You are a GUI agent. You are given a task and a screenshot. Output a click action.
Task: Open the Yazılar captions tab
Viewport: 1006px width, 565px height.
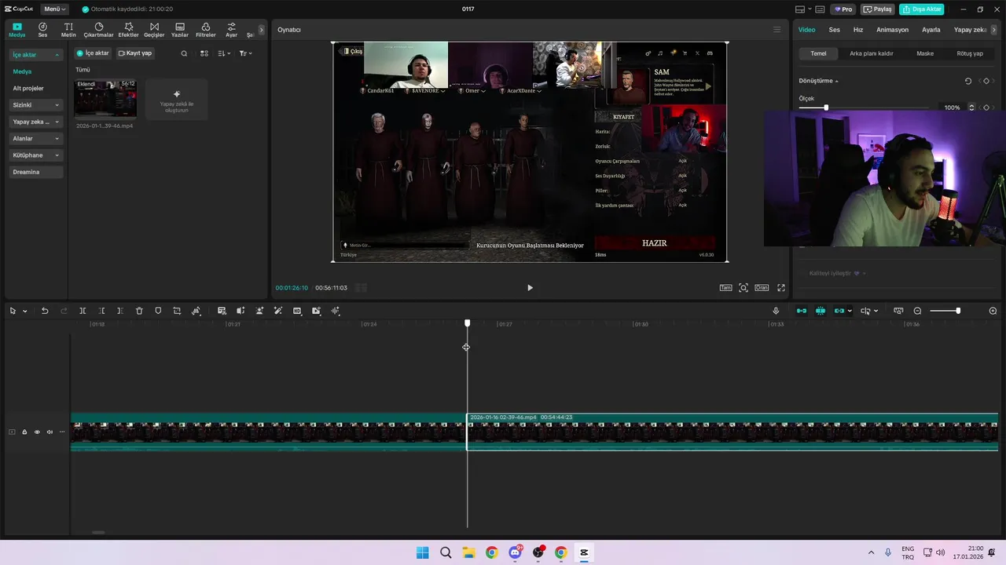point(180,30)
